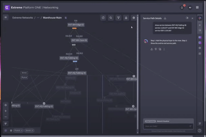Click hierarchy icon beside Warehouse Main
Viewport: 206px width, 137px height.
66,18
